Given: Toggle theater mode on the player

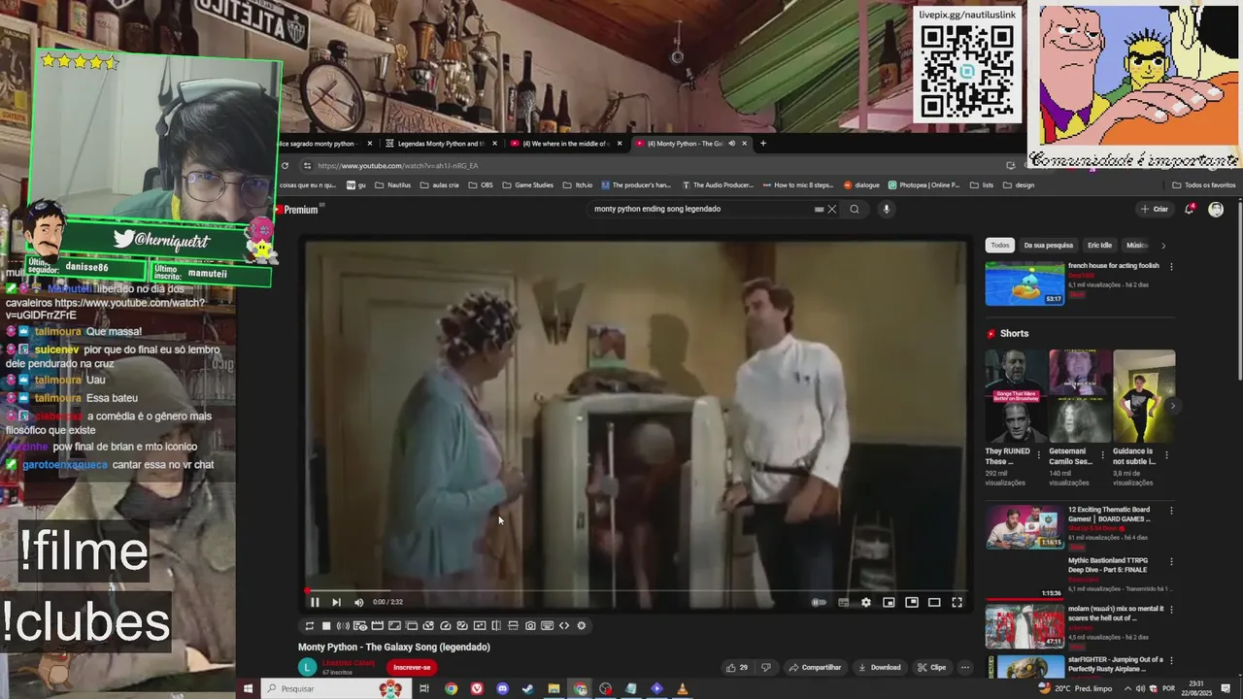Looking at the screenshot, I should pyautogui.click(x=934, y=602).
